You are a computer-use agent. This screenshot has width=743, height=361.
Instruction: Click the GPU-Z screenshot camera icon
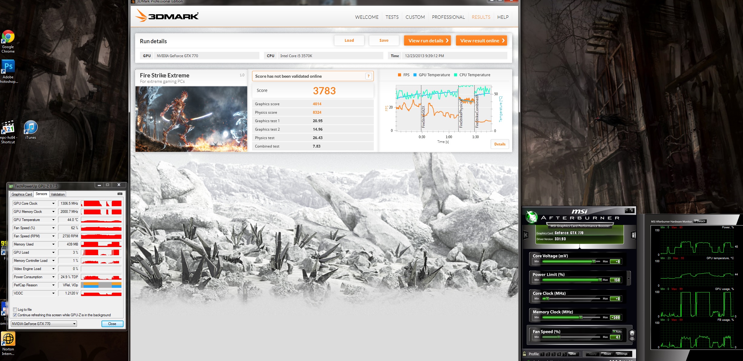[120, 194]
